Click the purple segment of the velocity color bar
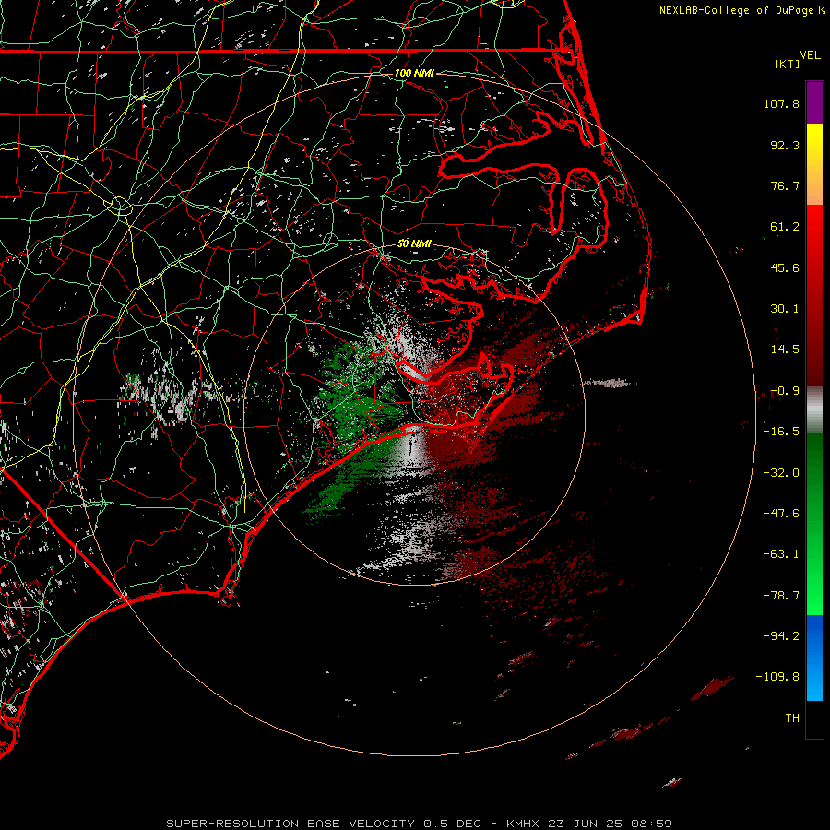Image resolution: width=830 pixels, height=830 pixels. [x=814, y=102]
